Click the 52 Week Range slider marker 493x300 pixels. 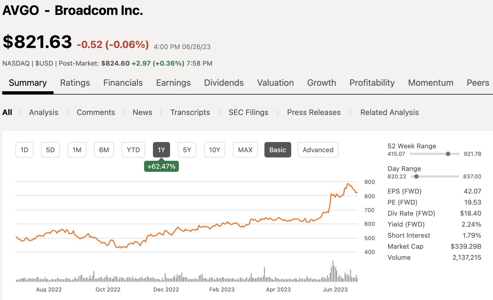(448, 154)
